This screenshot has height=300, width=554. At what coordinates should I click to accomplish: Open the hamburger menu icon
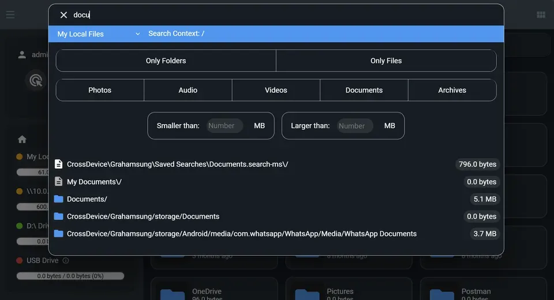click(10, 15)
